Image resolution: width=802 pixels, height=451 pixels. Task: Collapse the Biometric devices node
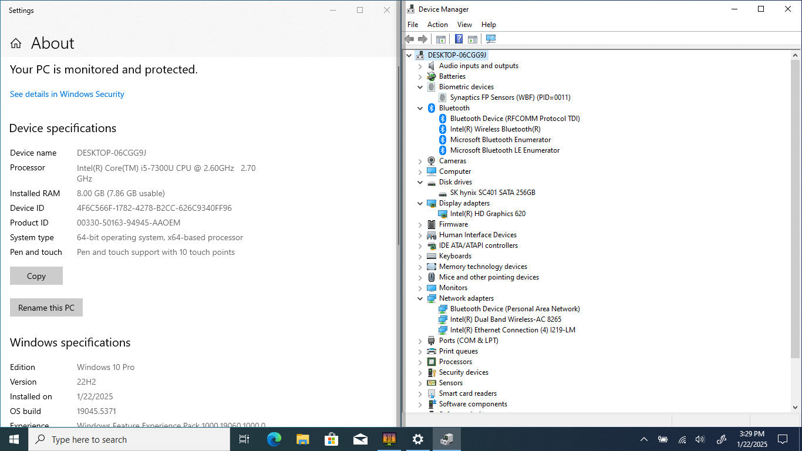[x=420, y=87]
